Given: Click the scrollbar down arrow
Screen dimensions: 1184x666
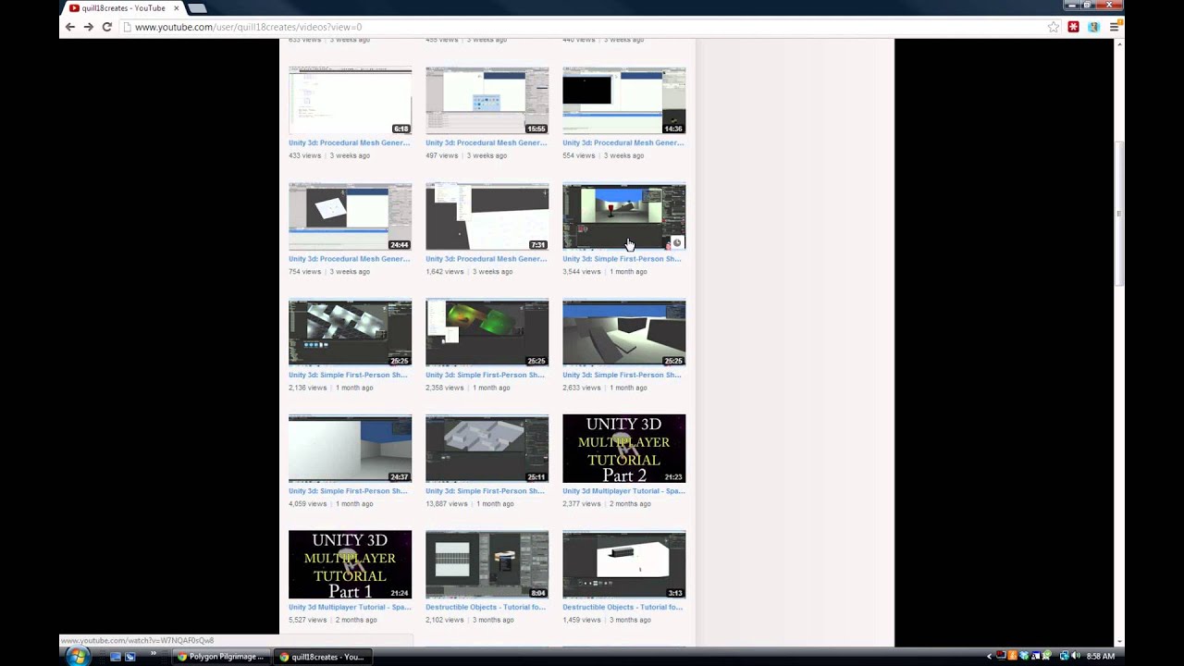Looking at the screenshot, I should click(1119, 641).
